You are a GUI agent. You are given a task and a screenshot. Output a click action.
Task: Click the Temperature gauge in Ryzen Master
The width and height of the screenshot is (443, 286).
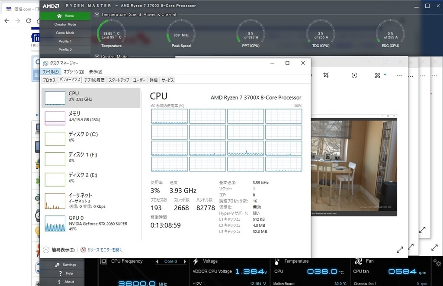(111, 33)
